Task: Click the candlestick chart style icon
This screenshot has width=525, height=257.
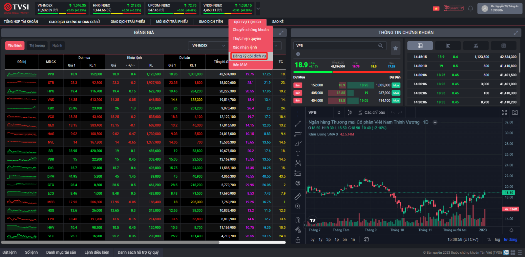Action: [x=349, y=112]
